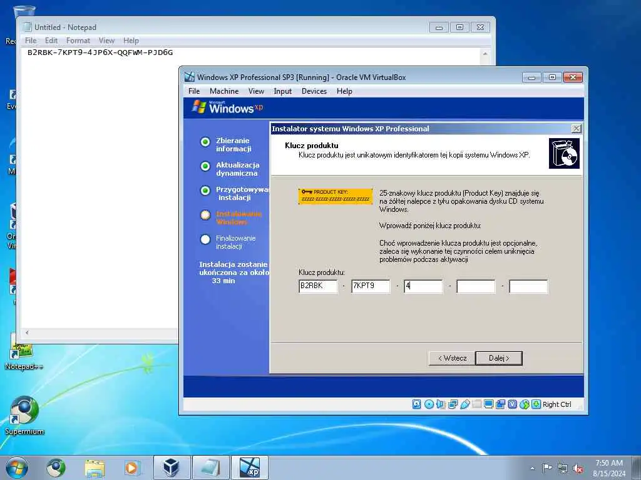Click the greyed shared folders icon in VirtualBox status bar

click(x=476, y=404)
